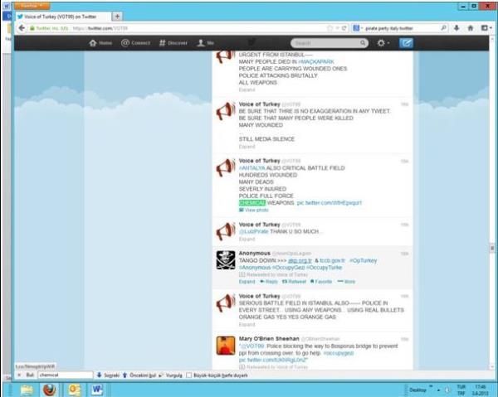Click the Twitter search field
Image resolution: width=498 pixels, height=397 pixels.
(x=325, y=42)
